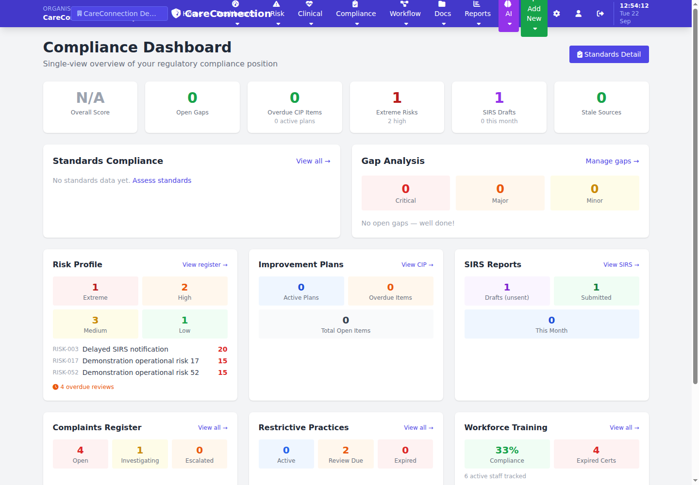This screenshot has width=699, height=485.
Task: Click the Review Due restrictive practices tile
Action: pyautogui.click(x=346, y=454)
